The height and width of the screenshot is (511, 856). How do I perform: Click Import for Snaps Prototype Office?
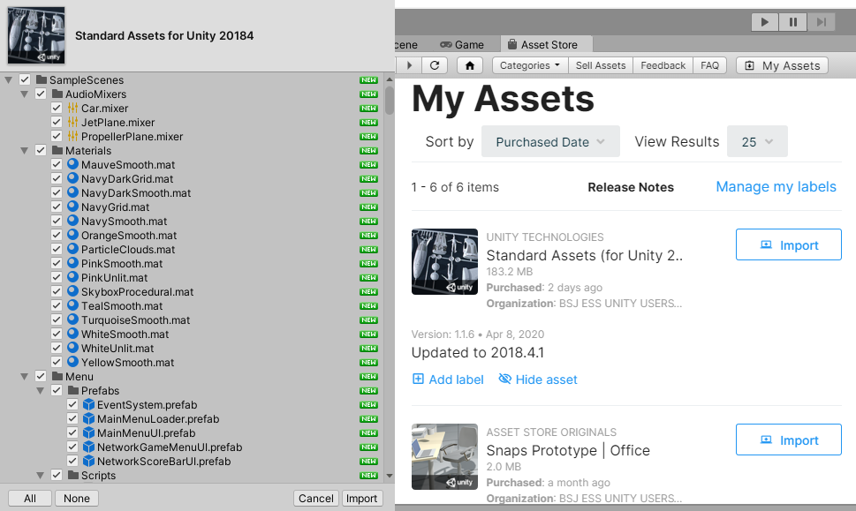[x=788, y=440]
